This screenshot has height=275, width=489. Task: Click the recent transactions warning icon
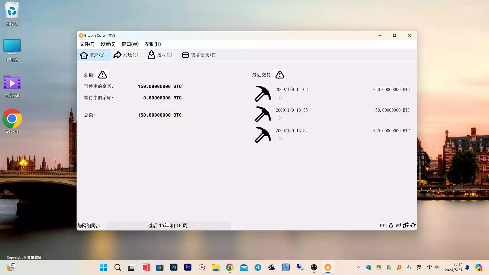[280, 75]
